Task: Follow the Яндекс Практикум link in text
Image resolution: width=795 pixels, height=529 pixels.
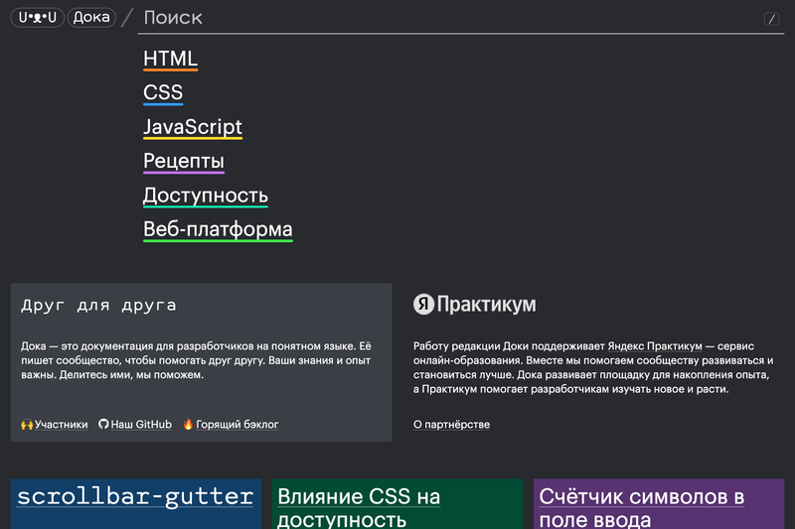Action: [655, 346]
